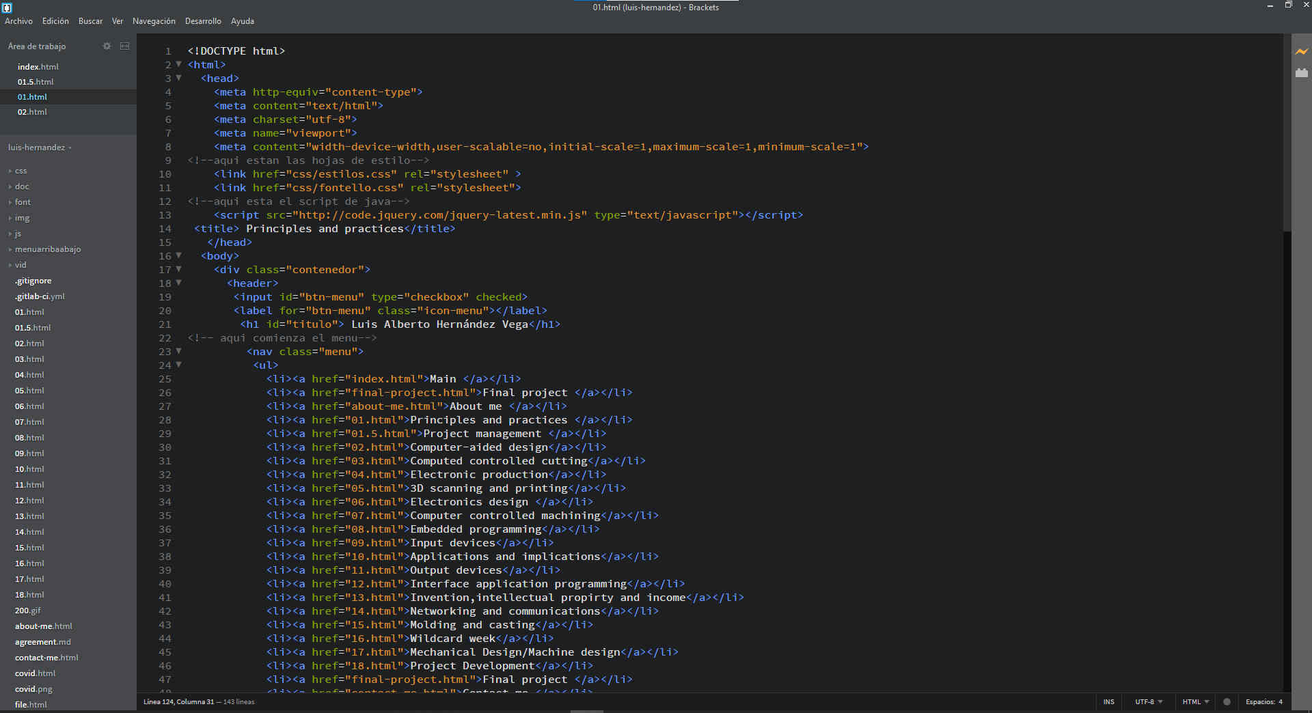Screen dimensions: 1312x713
Task: Open the Navegación menu
Action: pyautogui.click(x=154, y=21)
